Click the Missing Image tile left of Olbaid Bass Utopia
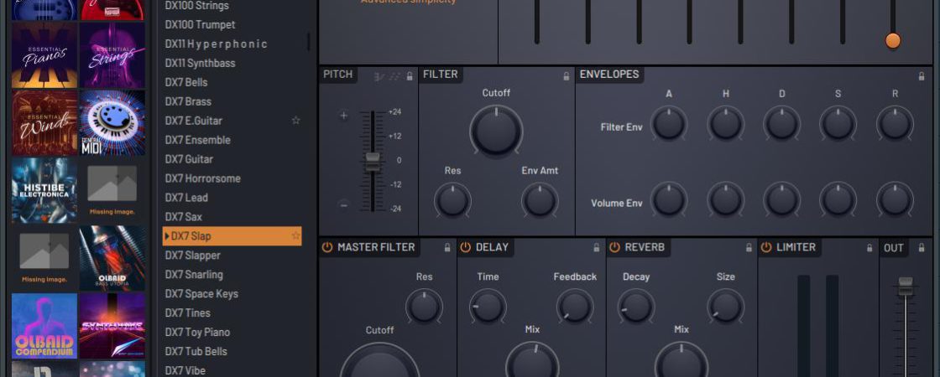The image size is (940, 377). 44,259
